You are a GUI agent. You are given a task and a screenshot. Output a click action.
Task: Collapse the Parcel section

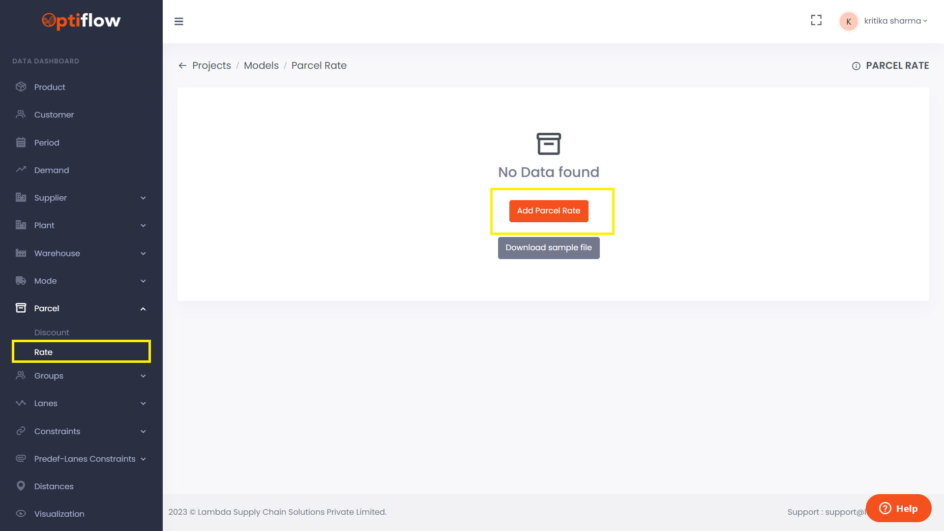(x=143, y=308)
